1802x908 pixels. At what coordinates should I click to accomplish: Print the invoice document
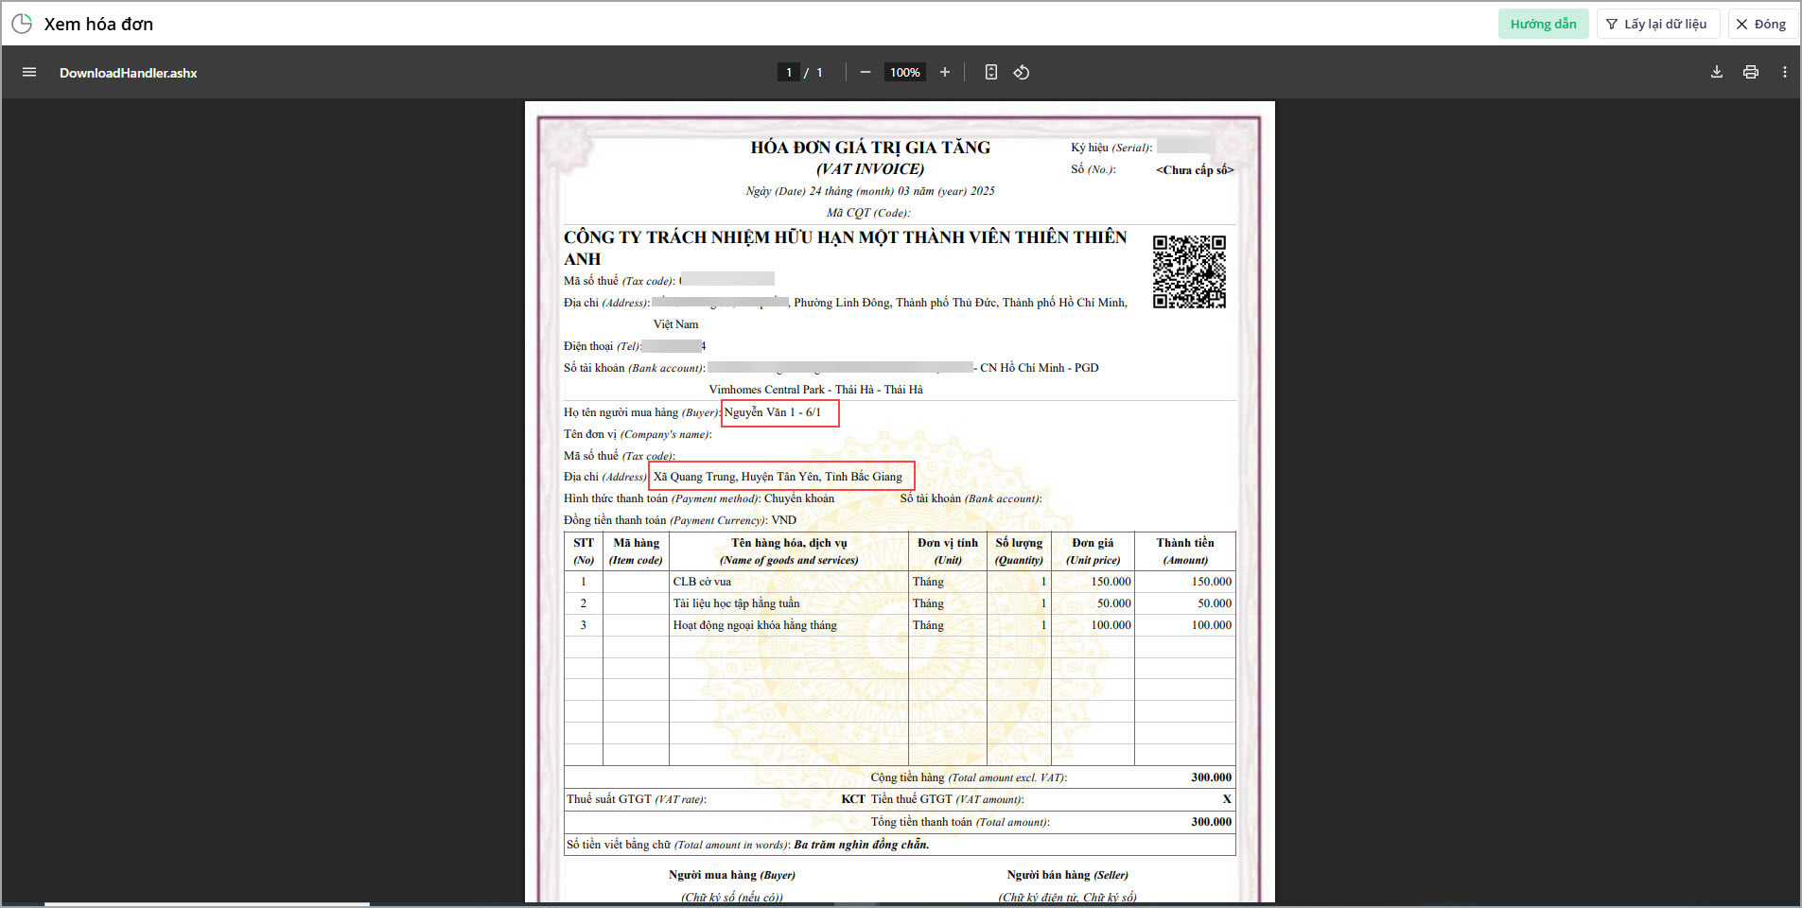point(1751,73)
